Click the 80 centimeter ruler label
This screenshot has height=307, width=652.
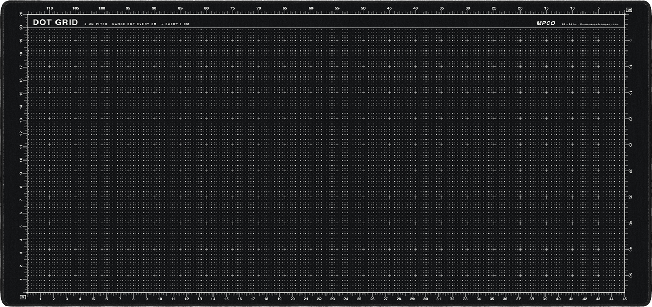point(206,8)
